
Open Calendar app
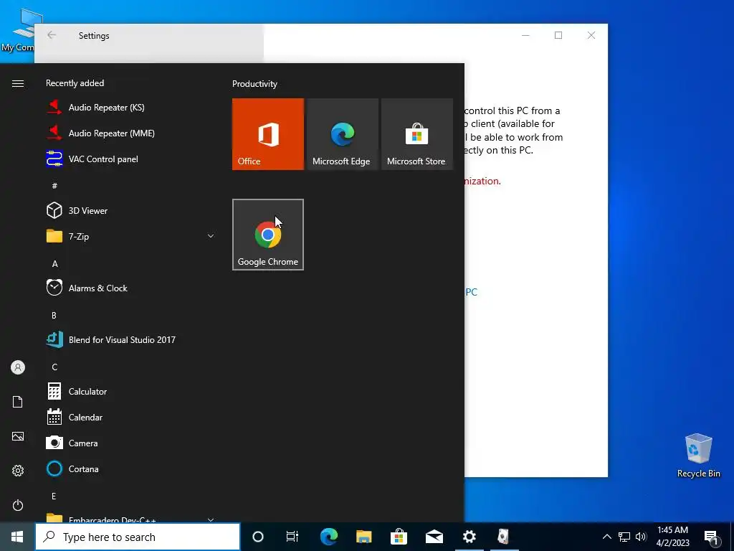130,417
